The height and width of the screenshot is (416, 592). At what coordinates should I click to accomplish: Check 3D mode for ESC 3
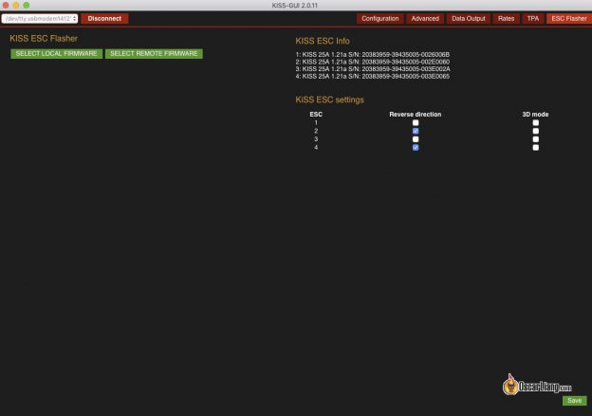(536, 139)
